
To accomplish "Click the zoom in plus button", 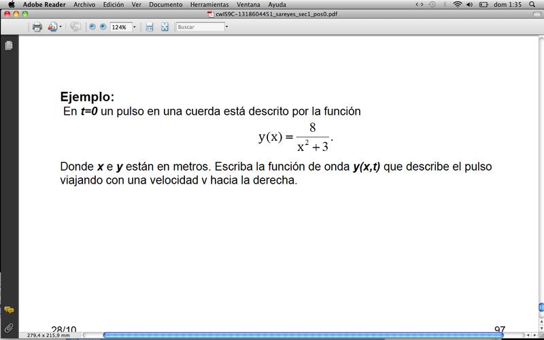I will [103, 27].
